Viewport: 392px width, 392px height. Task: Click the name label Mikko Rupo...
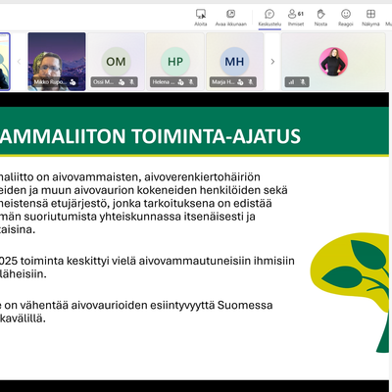click(50, 82)
